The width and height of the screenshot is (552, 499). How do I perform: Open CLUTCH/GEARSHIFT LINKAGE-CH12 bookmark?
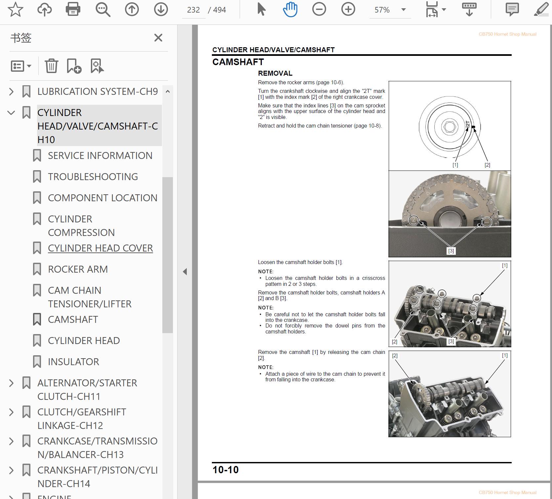click(x=82, y=419)
